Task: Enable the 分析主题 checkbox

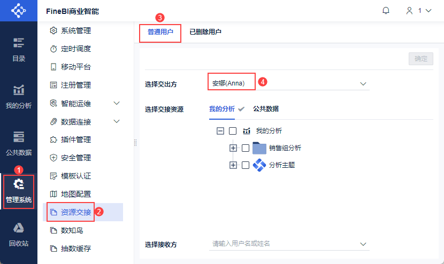Action: [x=246, y=165]
